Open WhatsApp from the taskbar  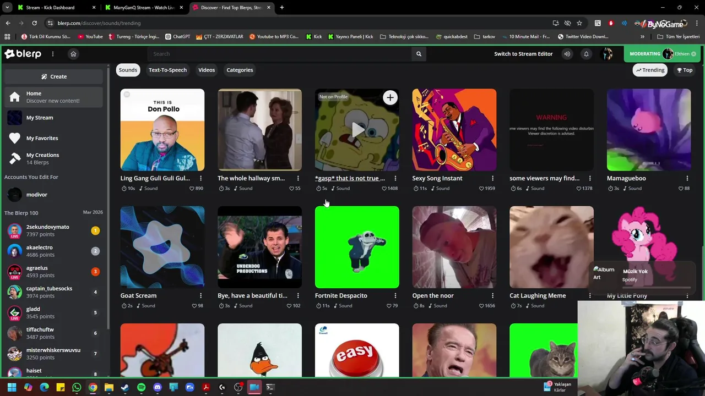tap(77, 387)
